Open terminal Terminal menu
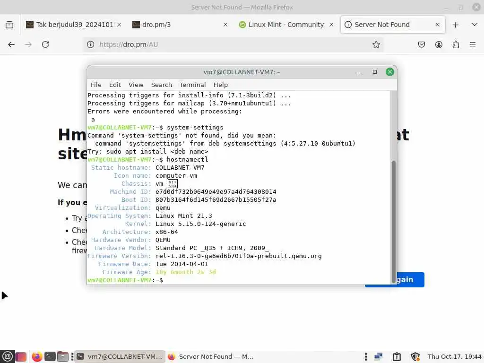The height and width of the screenshot is (363, 484). coord(193,85)
